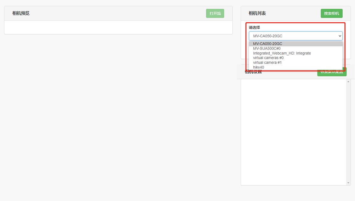This screenshot has height=201, width=355.
Task: Click the settings panel scrollbar down arrow
Action: [348, 183]
